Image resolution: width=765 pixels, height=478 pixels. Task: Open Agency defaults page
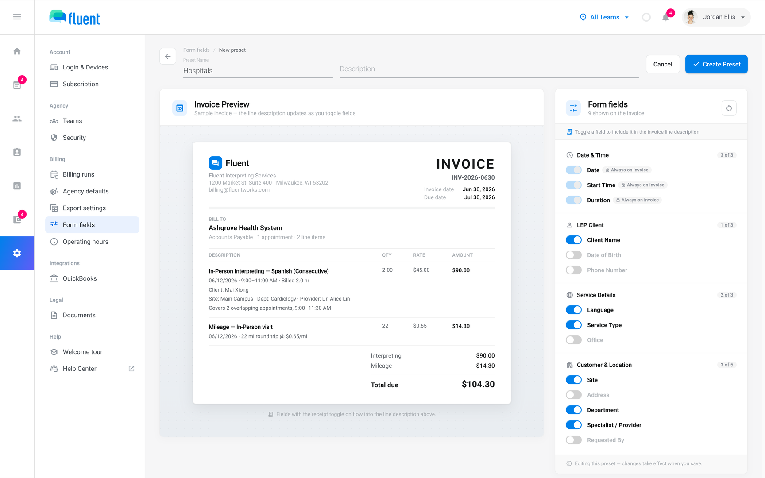[92, 191]
